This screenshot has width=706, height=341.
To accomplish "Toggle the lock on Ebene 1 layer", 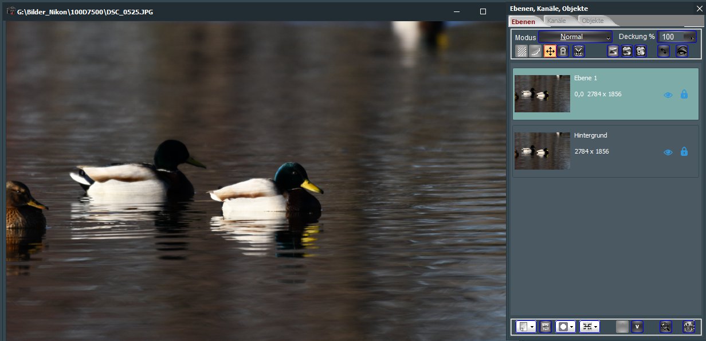I will [x=684, y=95].
